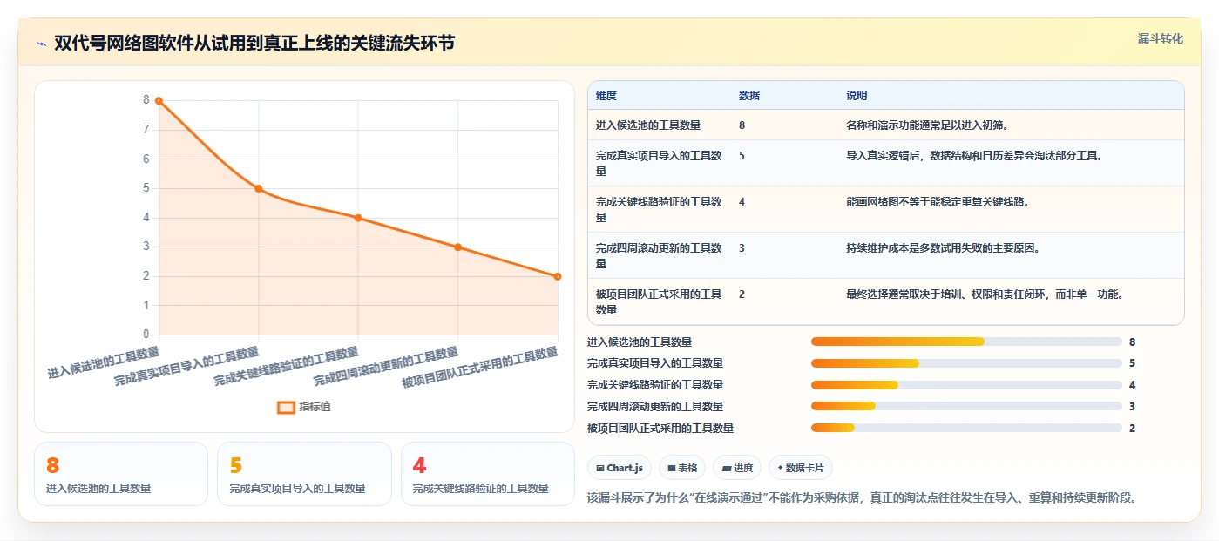Click the chart data point at value 2
Image resolution: width=1219 pixels, height=541 pixels.
coord(558,276)
